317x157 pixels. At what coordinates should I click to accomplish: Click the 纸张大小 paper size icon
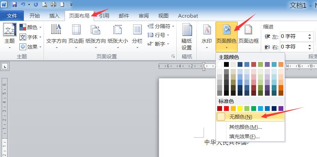point(118,29)
